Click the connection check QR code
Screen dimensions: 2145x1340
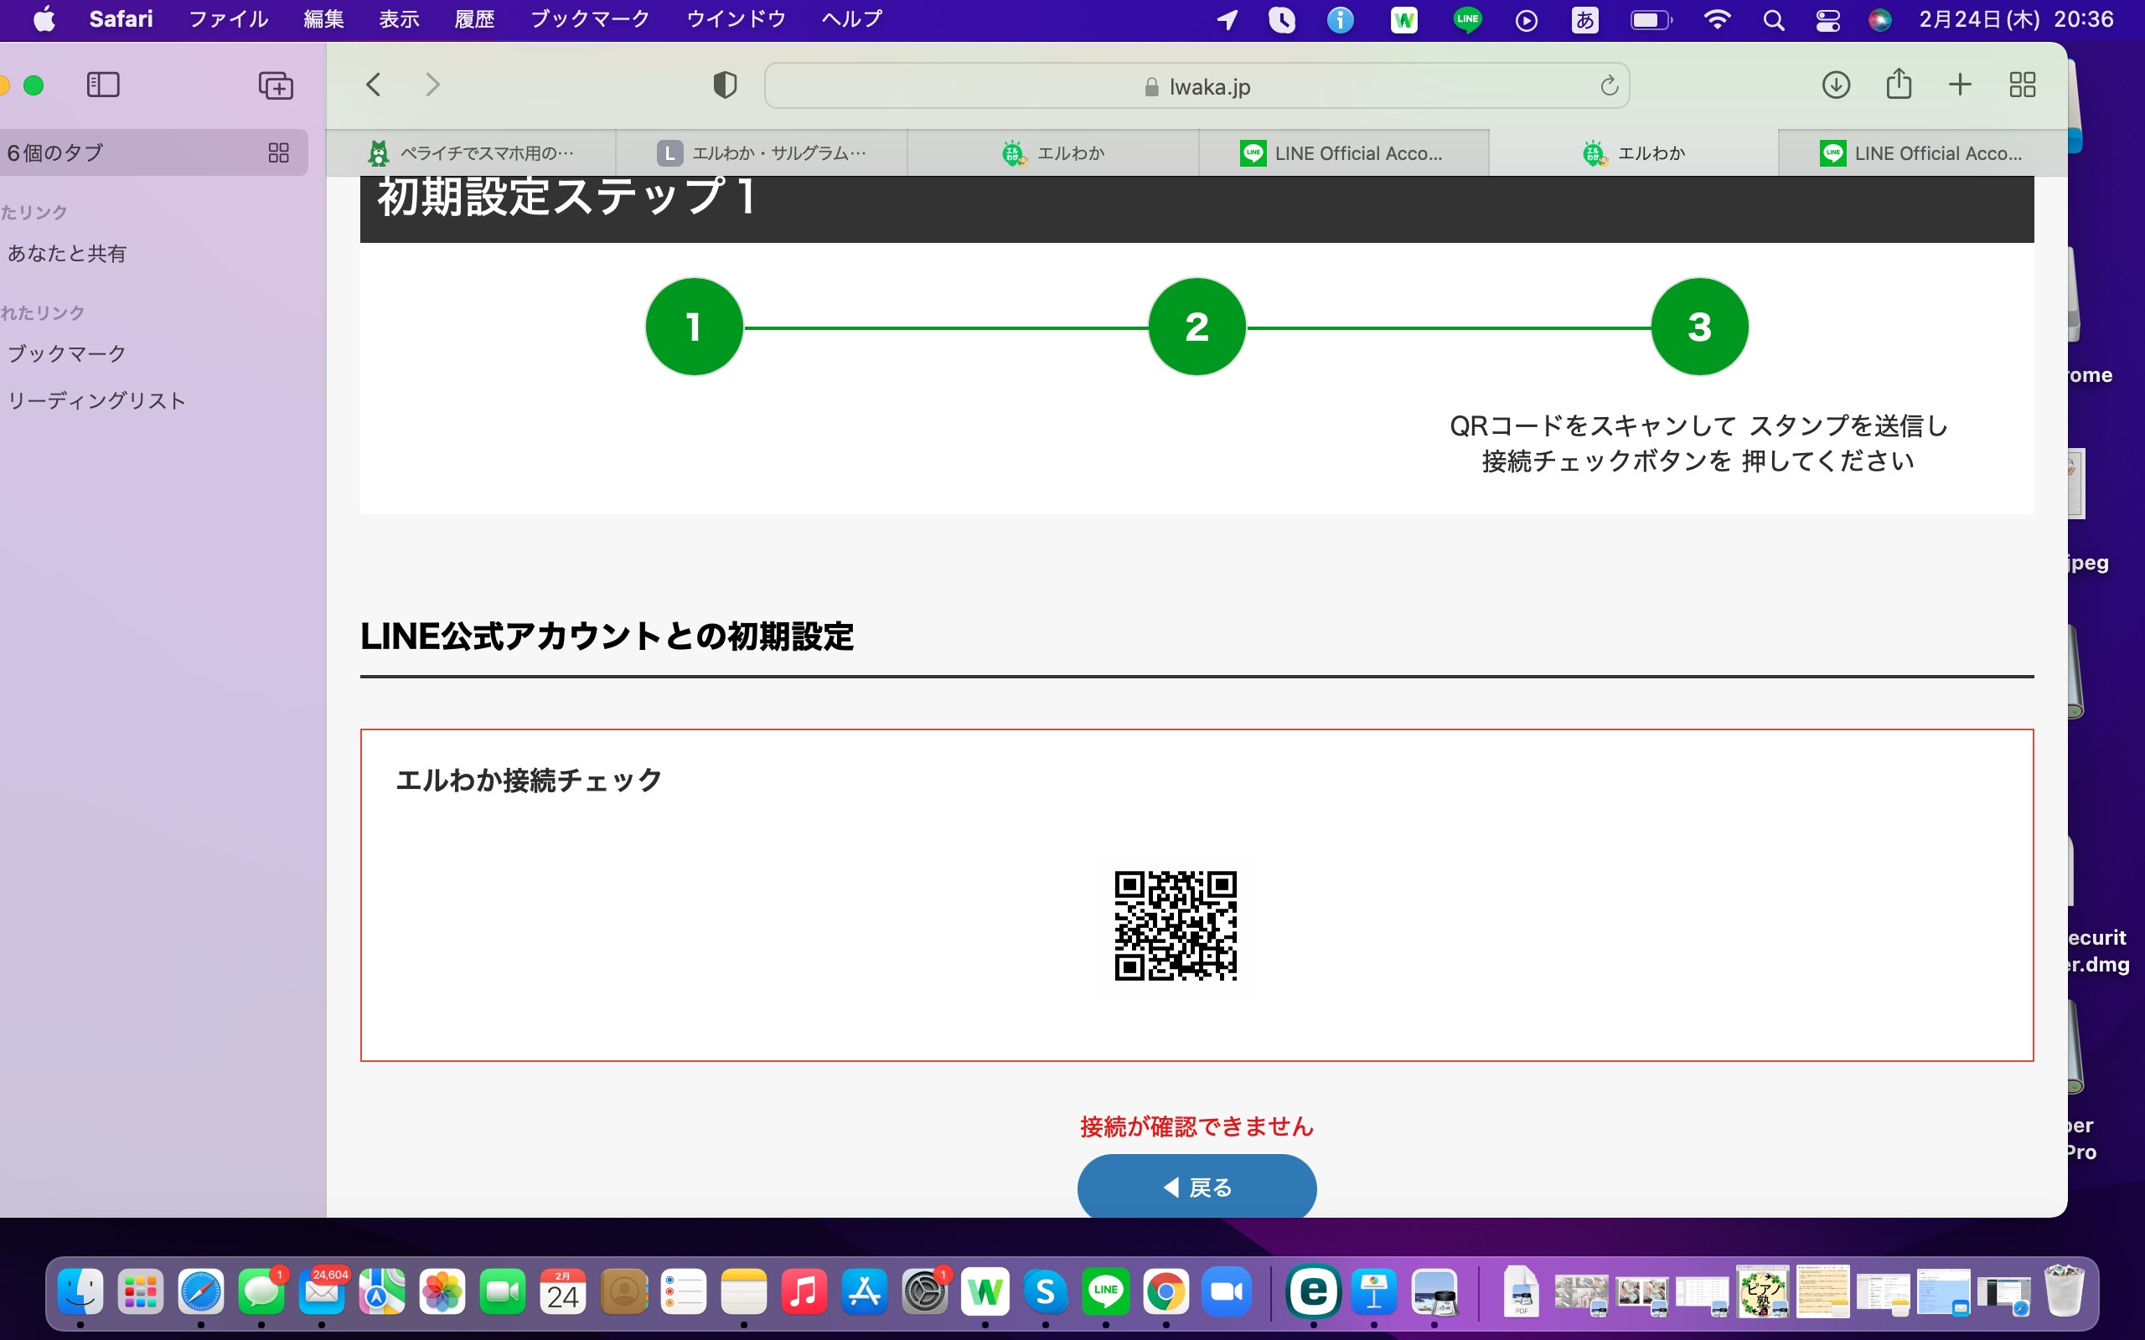tap(1176, 925)
